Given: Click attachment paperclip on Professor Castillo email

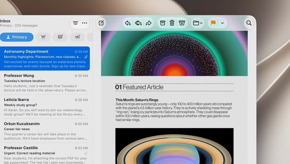Looking at the screenshot, I should tap(86, 153).
